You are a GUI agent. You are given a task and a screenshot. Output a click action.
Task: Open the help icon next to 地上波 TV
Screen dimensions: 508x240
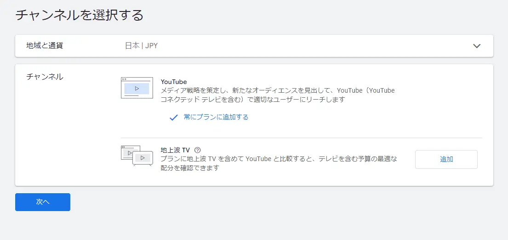[198, 150]
